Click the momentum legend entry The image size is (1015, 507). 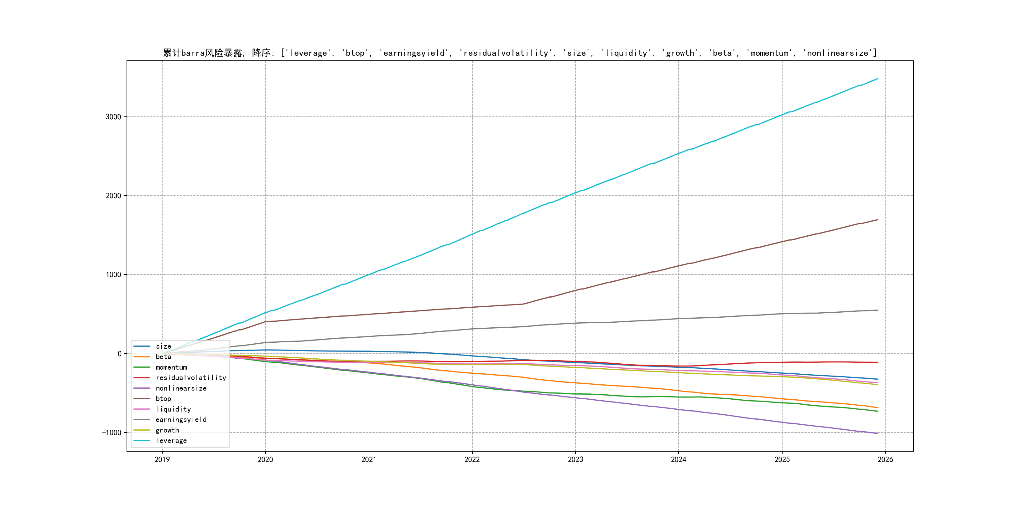171,367
